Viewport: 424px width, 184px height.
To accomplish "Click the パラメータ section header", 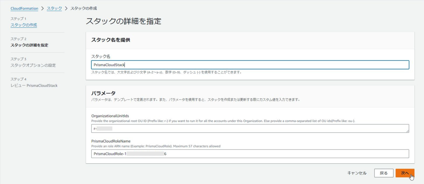I will 103,93.
